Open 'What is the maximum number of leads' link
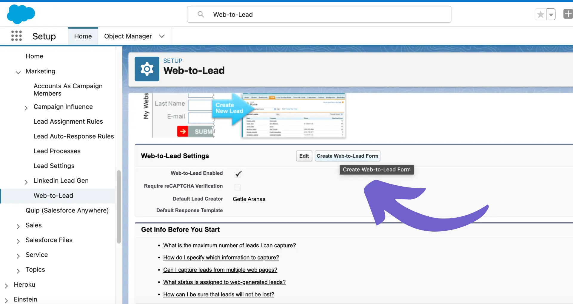The width and height of the screenshot is (573, 304). tap(229, 245)
